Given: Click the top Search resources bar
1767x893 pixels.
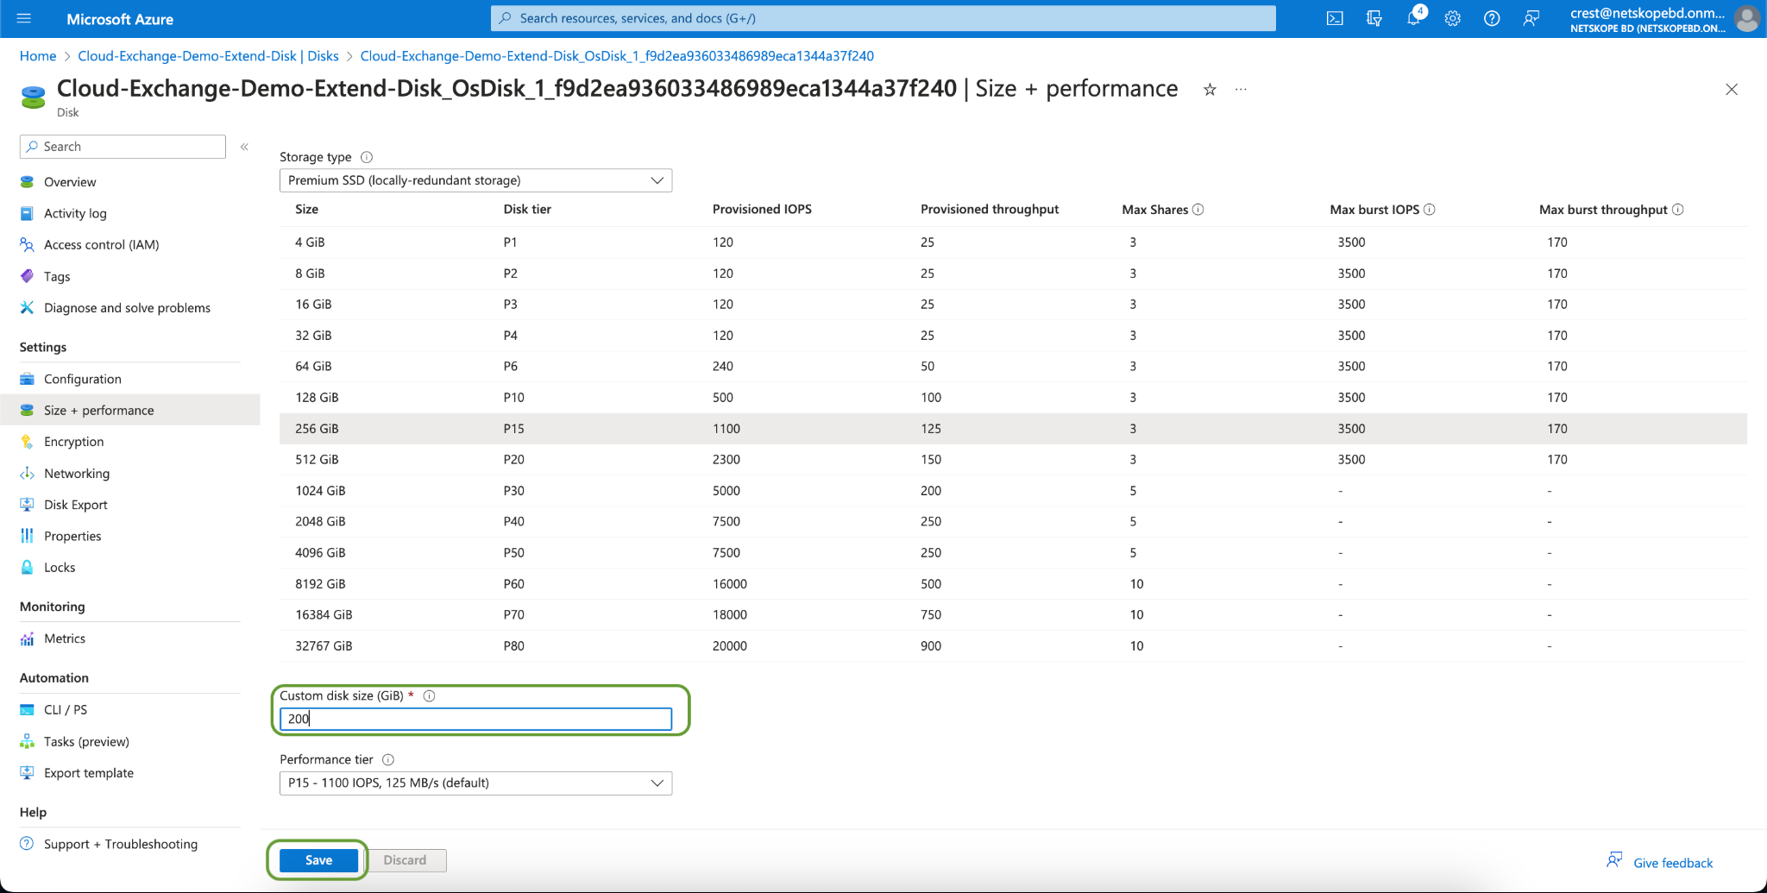Looking at the screenshot, I should [x=883, y=18].
